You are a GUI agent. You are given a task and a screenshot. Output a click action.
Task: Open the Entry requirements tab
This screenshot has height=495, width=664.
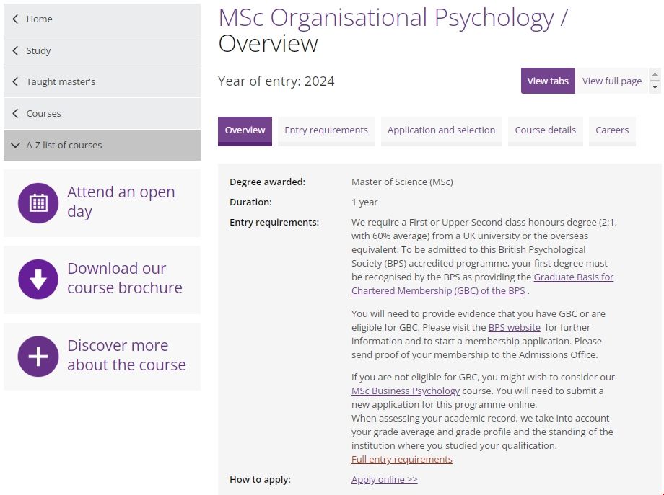pos(326,130)
